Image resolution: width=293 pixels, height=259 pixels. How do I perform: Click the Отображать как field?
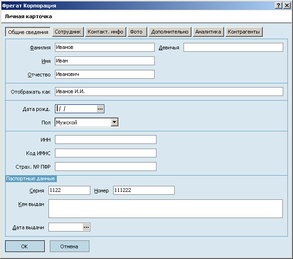tap(169, 92)
